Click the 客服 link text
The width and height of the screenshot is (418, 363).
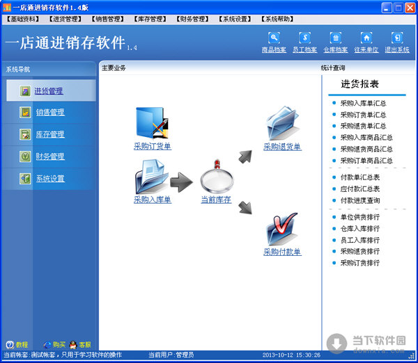(85, 345)
